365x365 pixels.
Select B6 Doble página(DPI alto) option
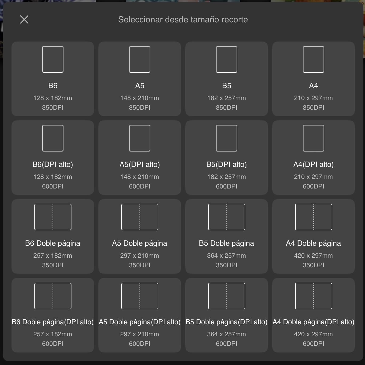coord(53,315)
